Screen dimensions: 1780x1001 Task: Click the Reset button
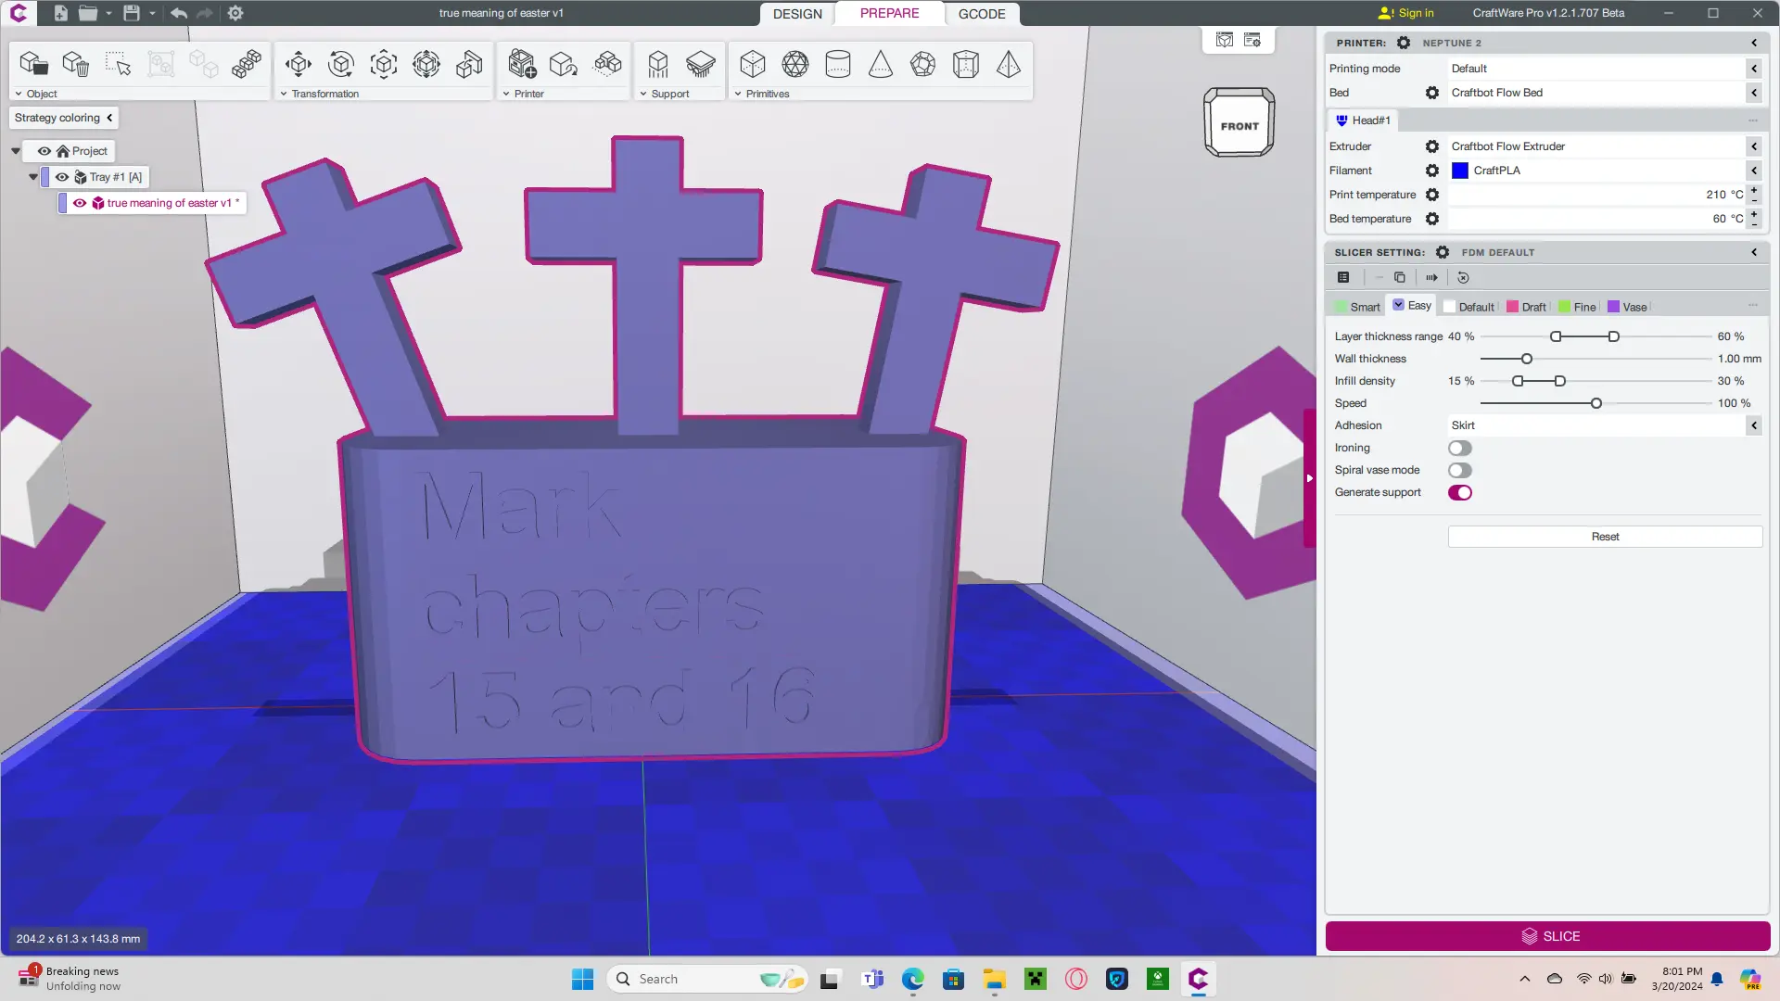click(1605, 537)
